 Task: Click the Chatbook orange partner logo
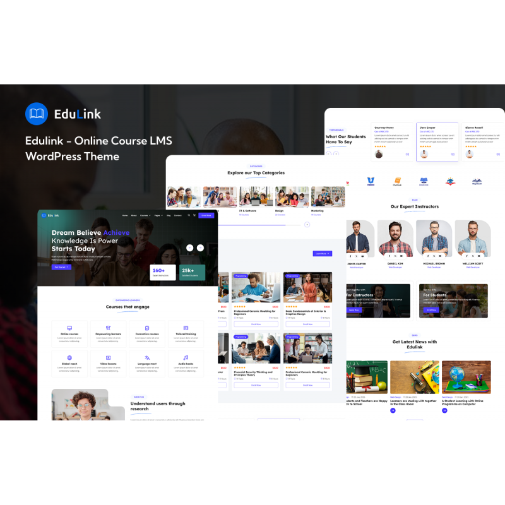(398, 181)
